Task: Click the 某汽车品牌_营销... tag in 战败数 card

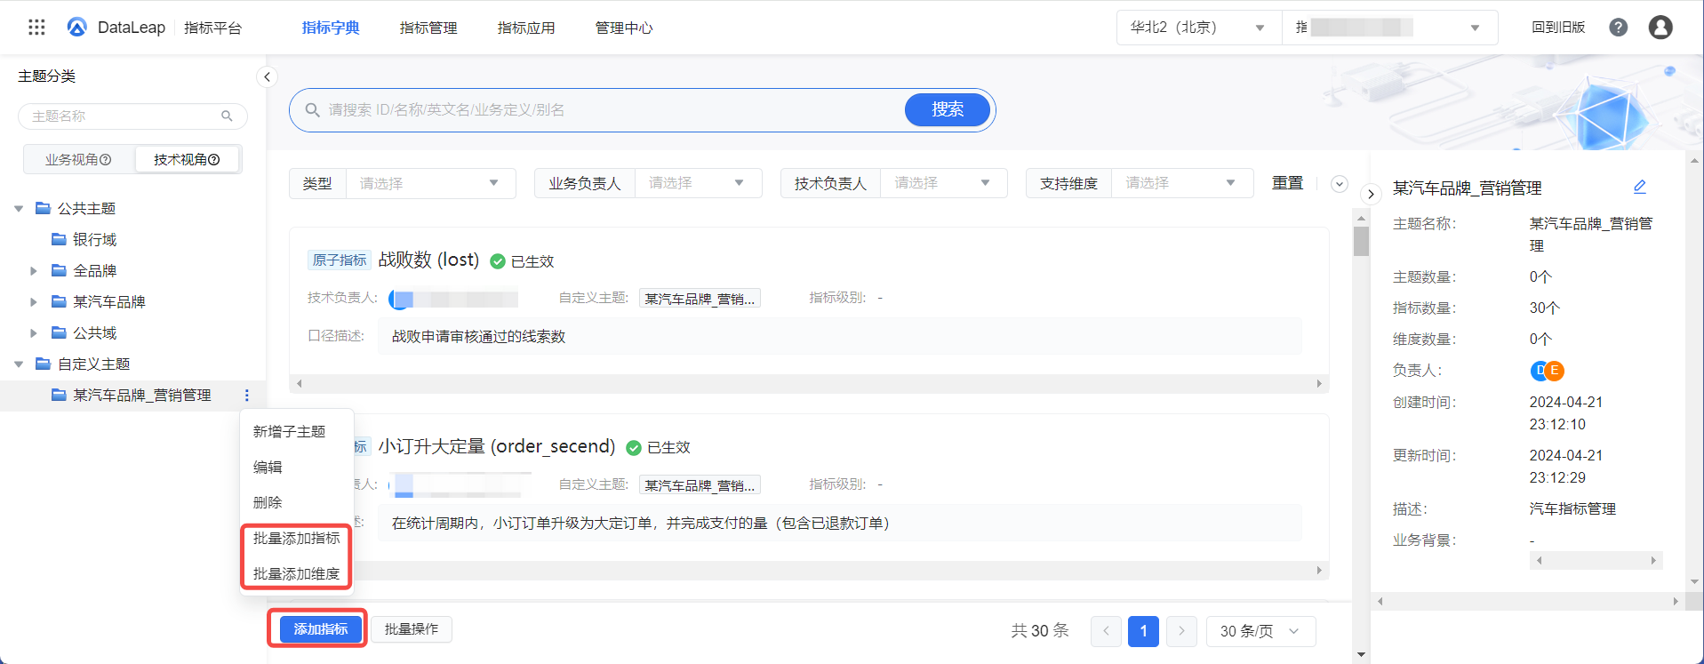Action: point(700,299)
